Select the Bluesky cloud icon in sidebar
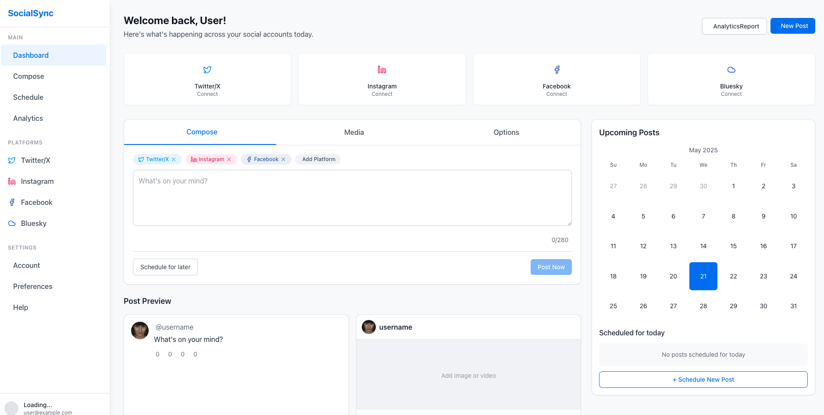 click(x=11, y=223)
